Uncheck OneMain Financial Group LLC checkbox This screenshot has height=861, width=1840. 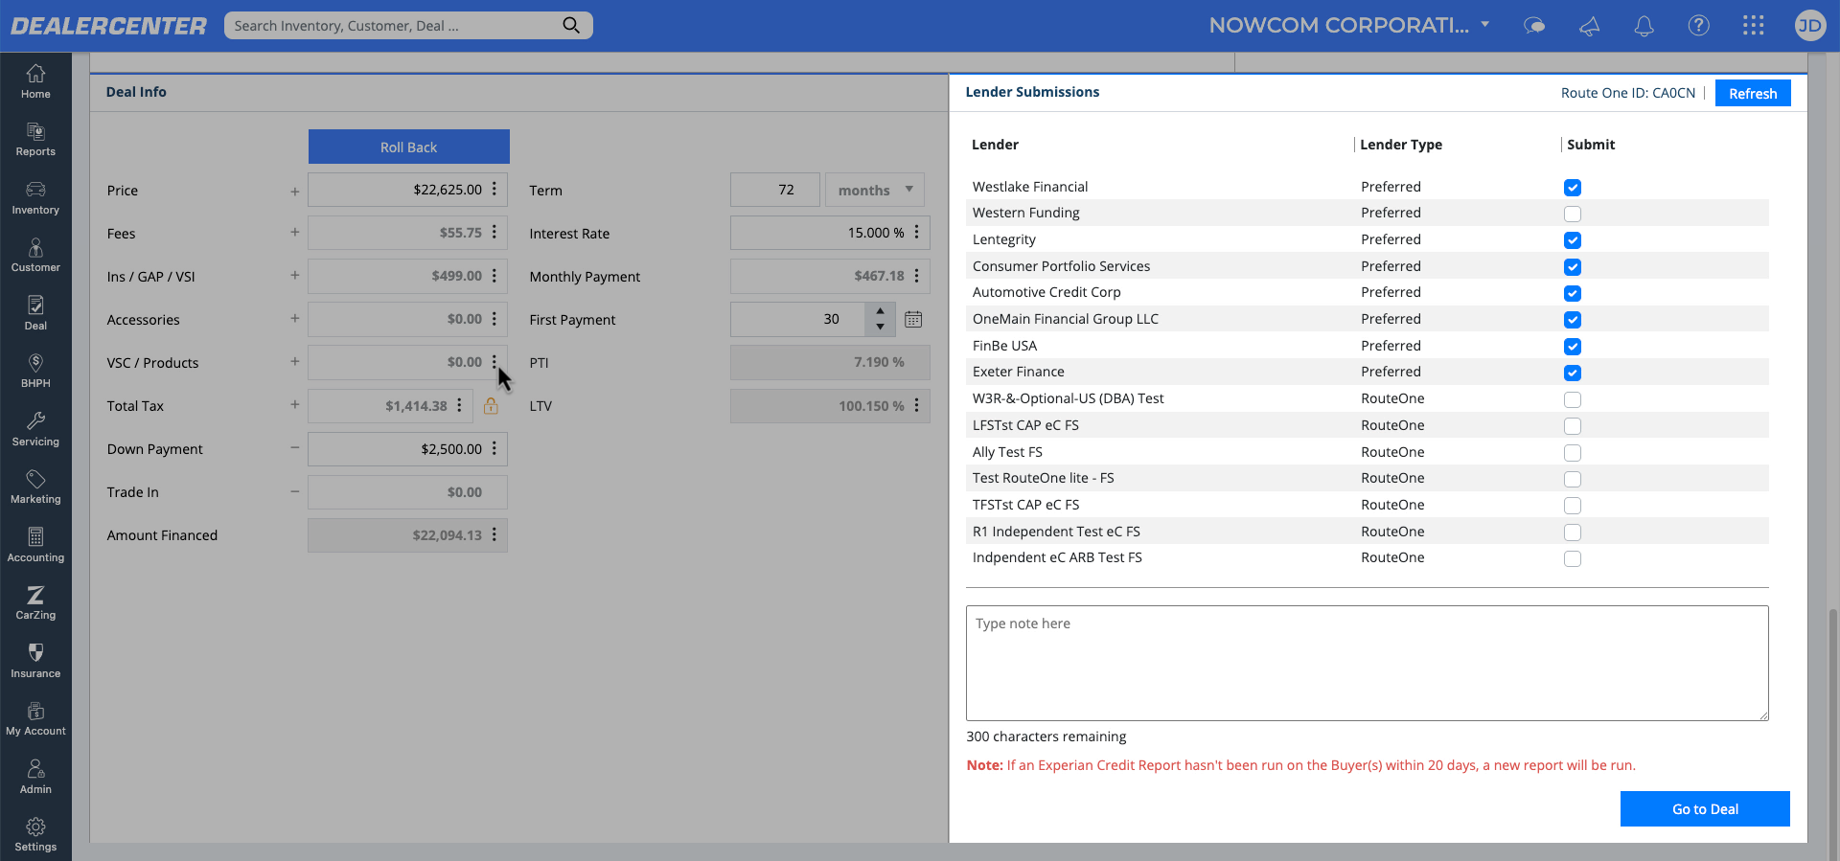pyautogui.click(x=1573, y=320)
